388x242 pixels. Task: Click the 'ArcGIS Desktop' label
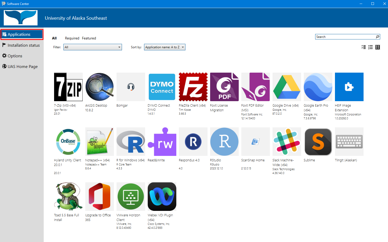96,106
